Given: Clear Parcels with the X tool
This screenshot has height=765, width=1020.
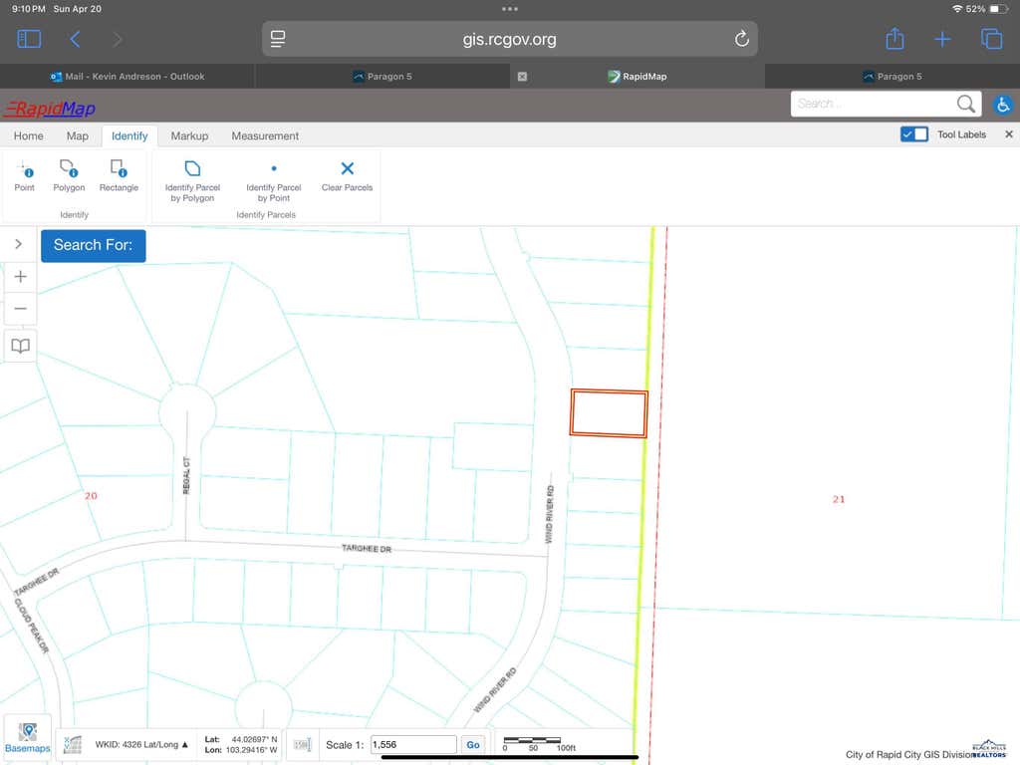Looking at the screenshot, I should click(347, 176).
